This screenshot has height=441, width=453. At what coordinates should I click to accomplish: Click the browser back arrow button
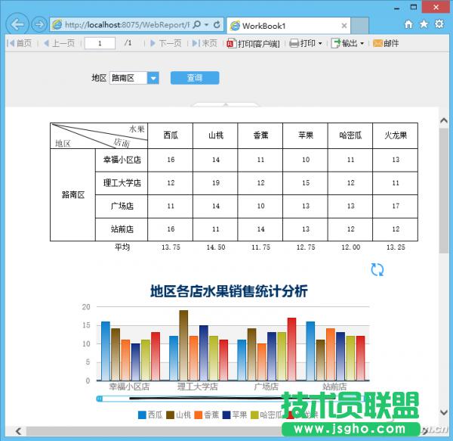coord(15,24)
